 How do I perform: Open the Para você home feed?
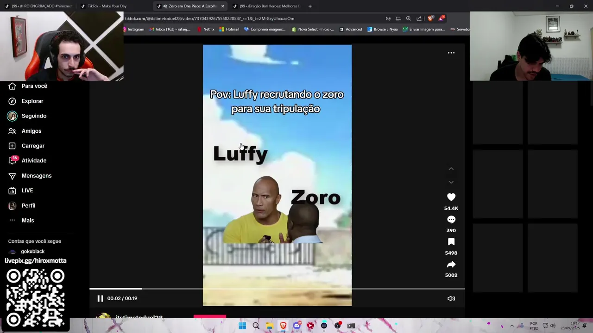[28, 86]
